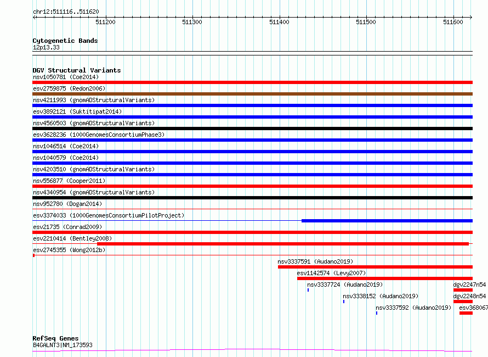Open nsv3337592 (Audano2019) label

[413, 308]
